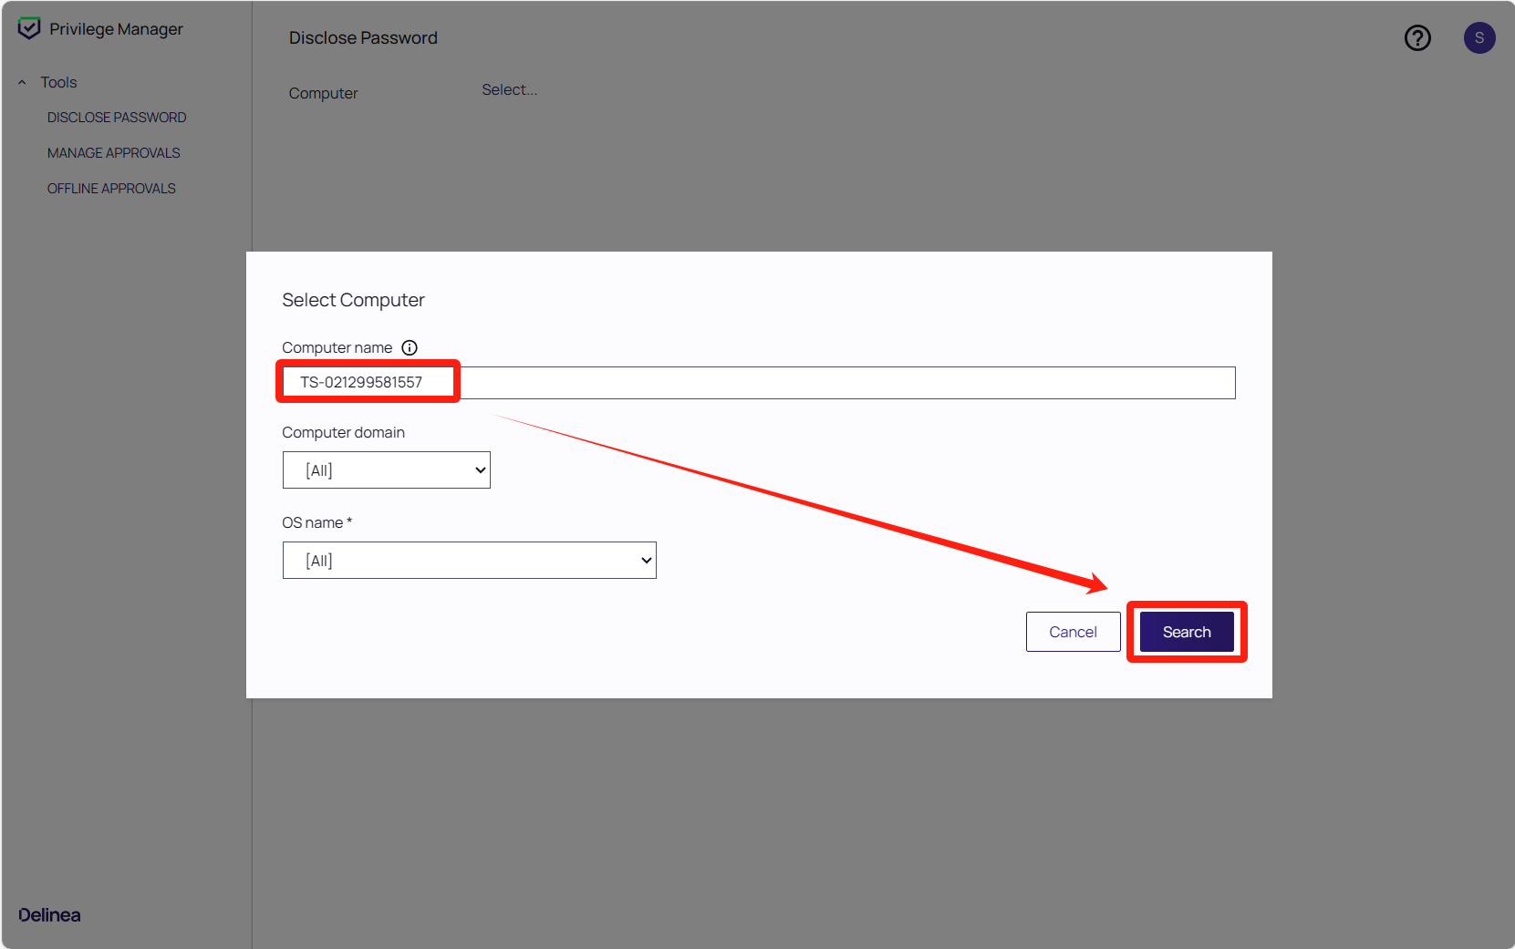This screenshot has width=1515, height=949.
Task: Collapse the Tools section chevron
Action: (x=22, y=82)
